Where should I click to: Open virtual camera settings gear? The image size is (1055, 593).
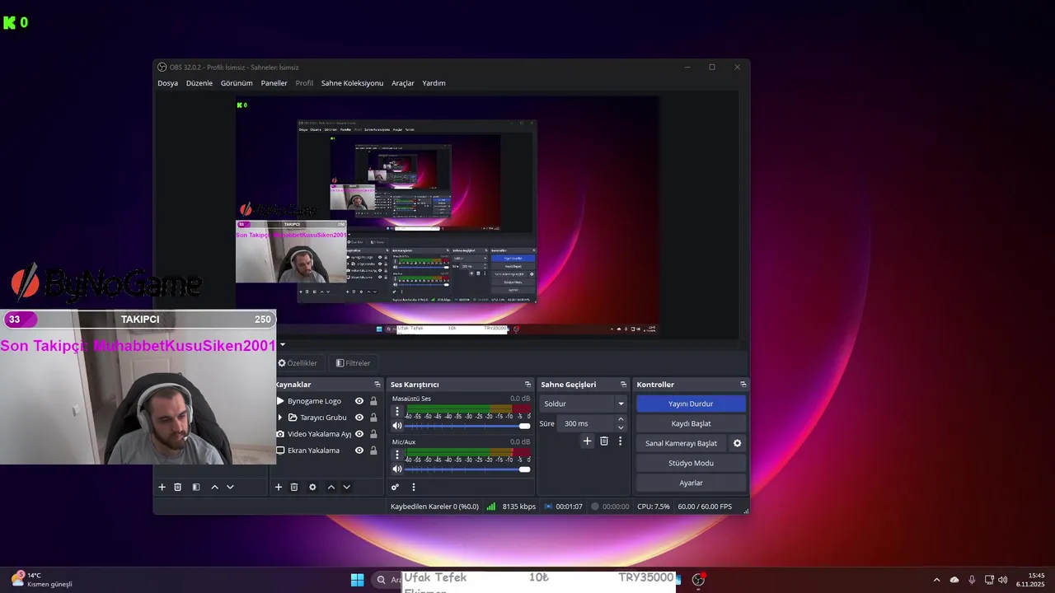coord(737,443)
